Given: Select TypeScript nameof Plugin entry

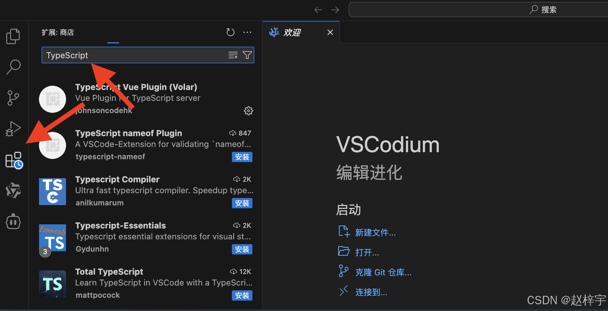Looking at the screenshot, I should [146, 145].
